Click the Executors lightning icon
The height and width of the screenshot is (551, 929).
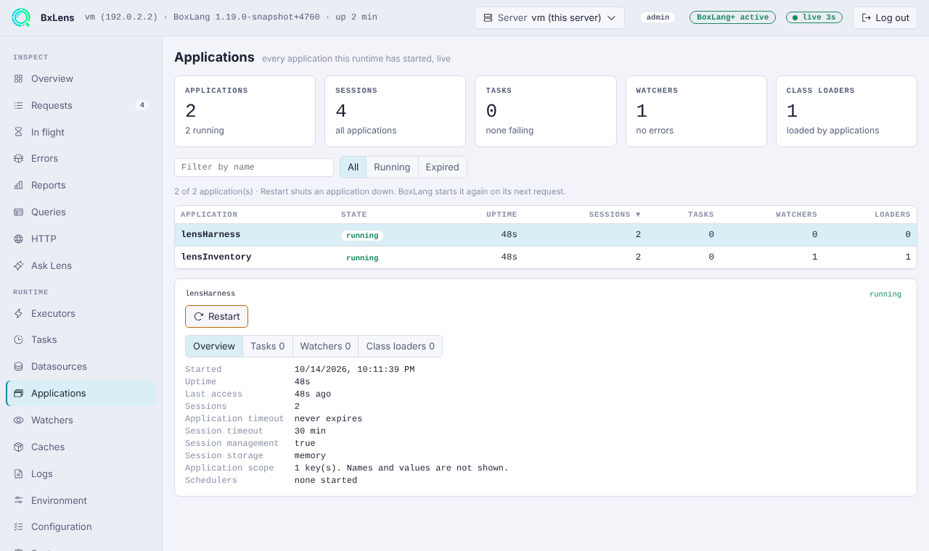tap(18, 313)
